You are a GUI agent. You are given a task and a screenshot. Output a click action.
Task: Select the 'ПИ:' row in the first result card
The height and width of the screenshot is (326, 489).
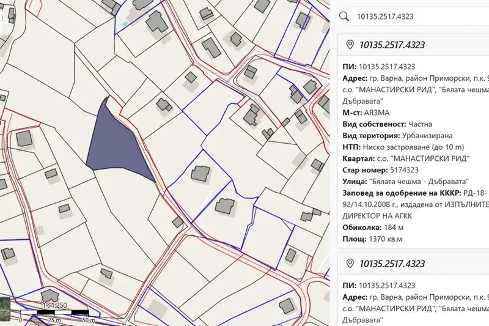(x=379, y=67)
